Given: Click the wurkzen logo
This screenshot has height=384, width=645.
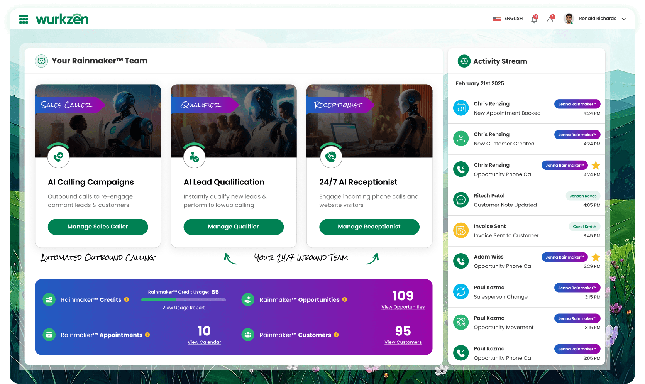Looking at the screenshot, I should [62, 19].
